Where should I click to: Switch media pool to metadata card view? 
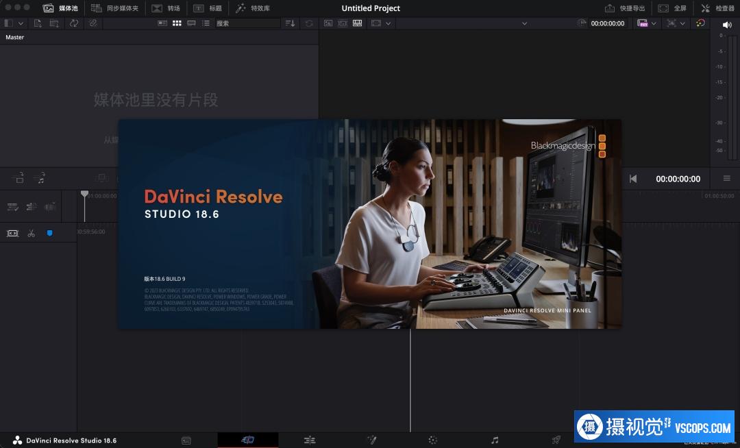coord(162,23)
